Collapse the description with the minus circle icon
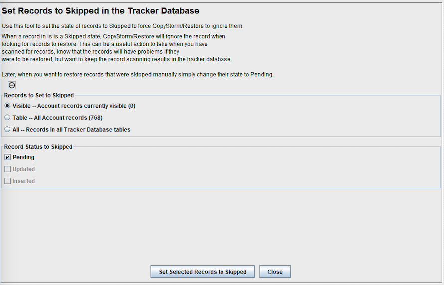444x285 pixels. point(12,85)
